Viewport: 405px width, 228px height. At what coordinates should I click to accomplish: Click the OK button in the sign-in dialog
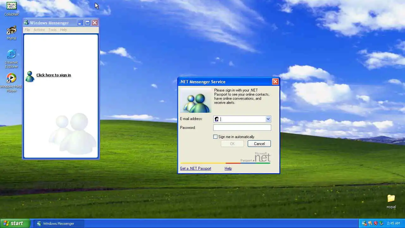[232, 144]
